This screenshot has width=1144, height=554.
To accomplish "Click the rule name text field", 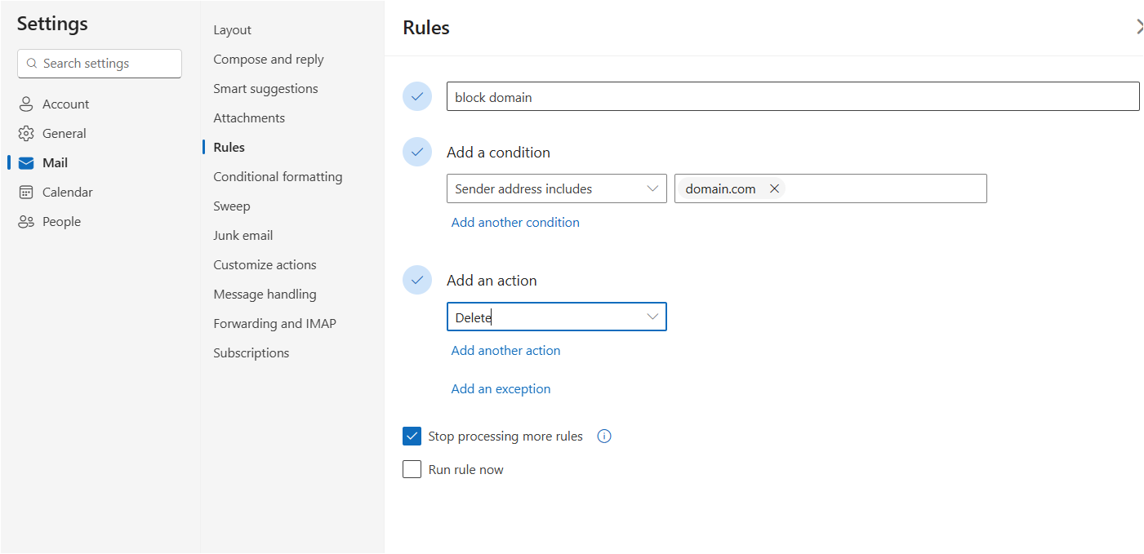I will [x=792, y=97].
